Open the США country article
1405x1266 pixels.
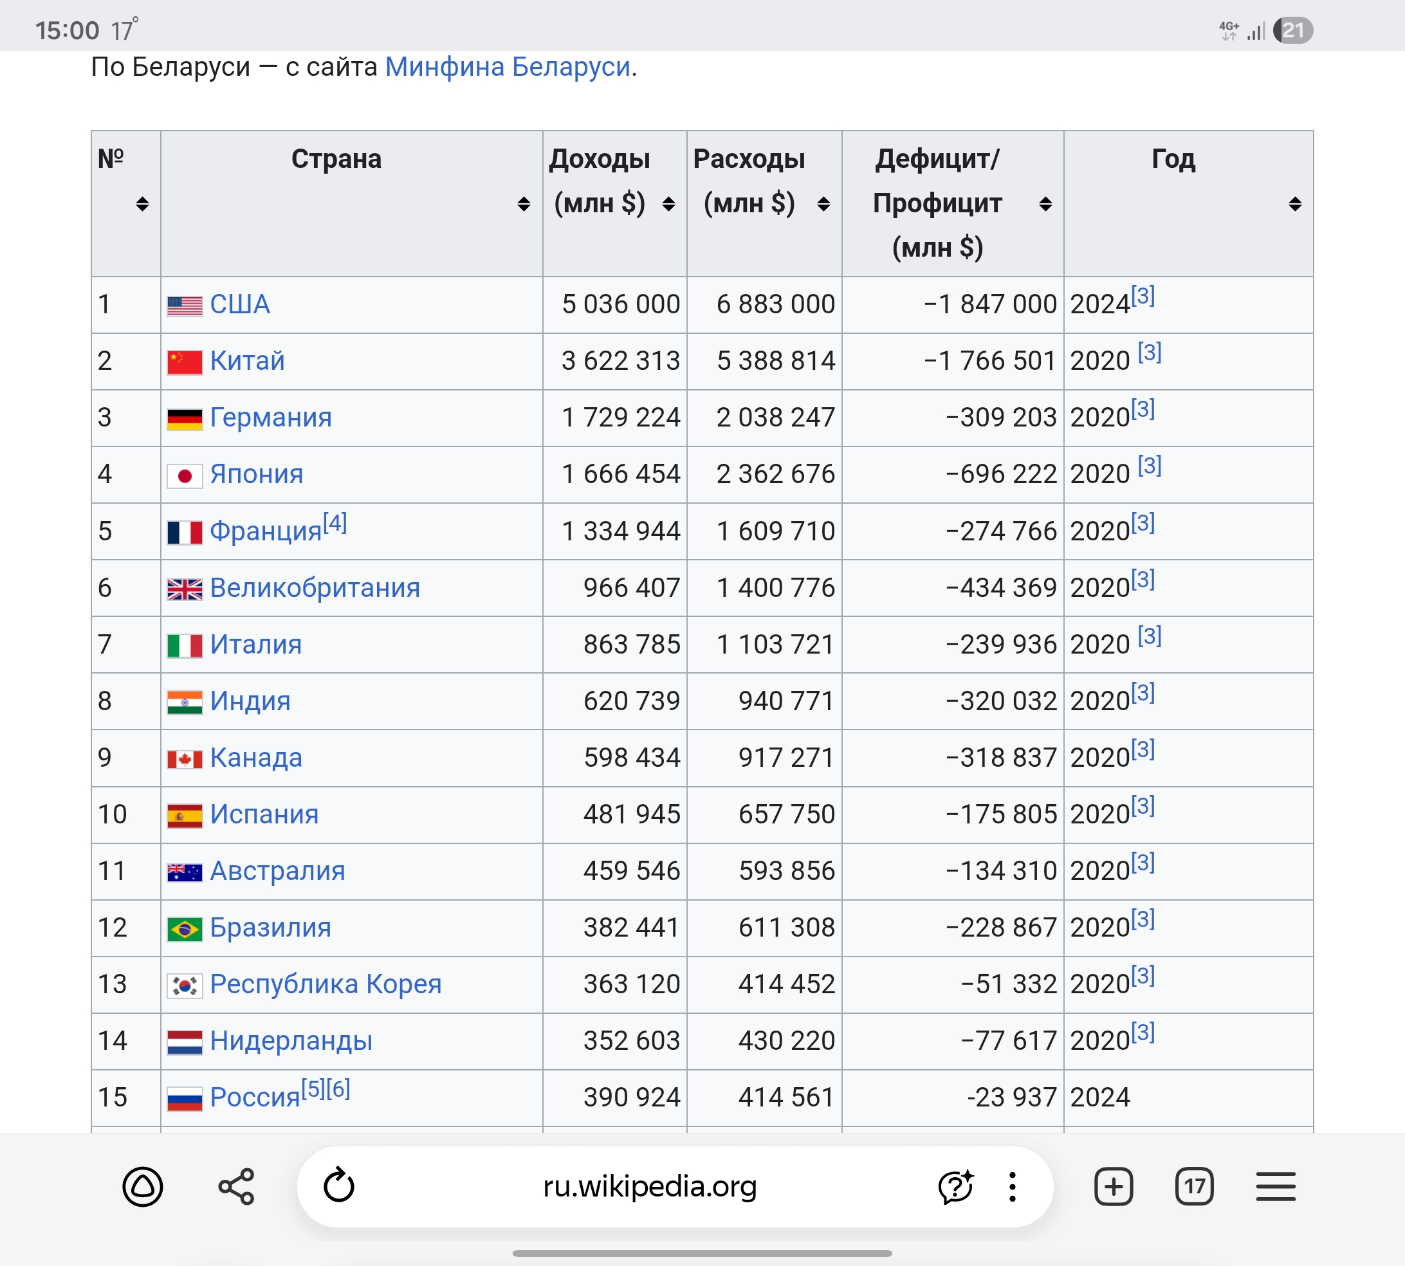(x=240, y=305)
